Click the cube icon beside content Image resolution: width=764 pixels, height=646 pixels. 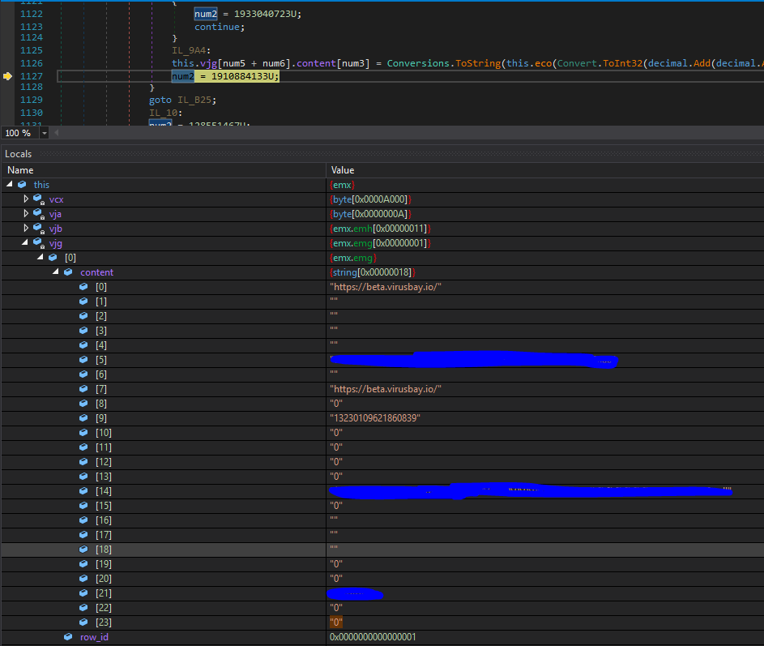pos(68,272)
